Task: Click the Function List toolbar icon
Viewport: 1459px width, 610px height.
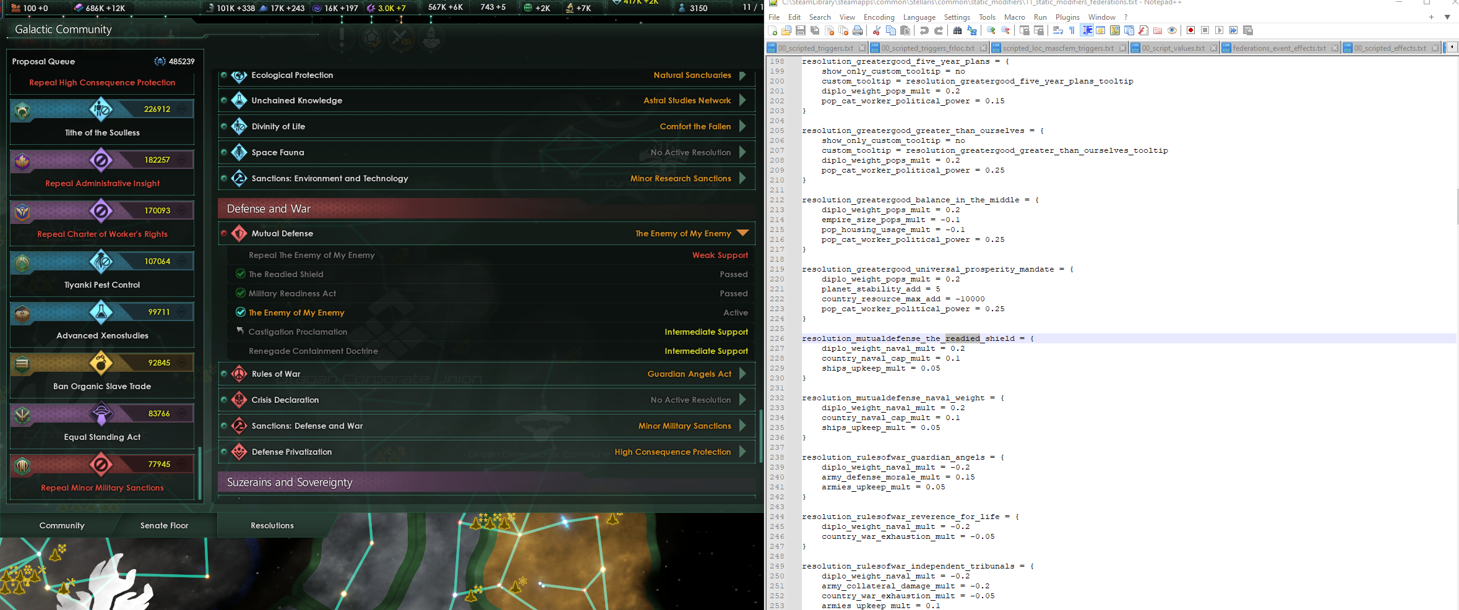Action: coord(1143,30)
